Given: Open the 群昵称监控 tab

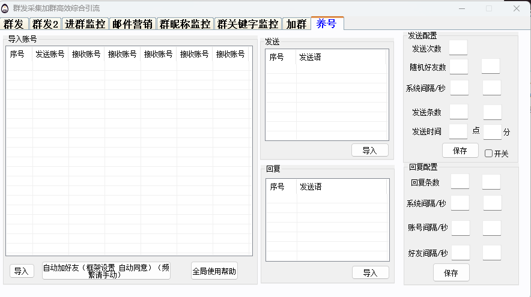Looking at the screenshot, I should coord(184,24).
